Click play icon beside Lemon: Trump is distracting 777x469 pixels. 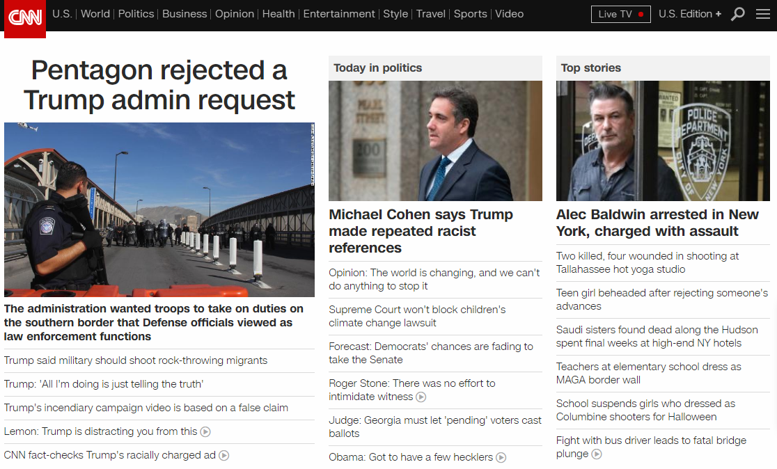point(205,432)
